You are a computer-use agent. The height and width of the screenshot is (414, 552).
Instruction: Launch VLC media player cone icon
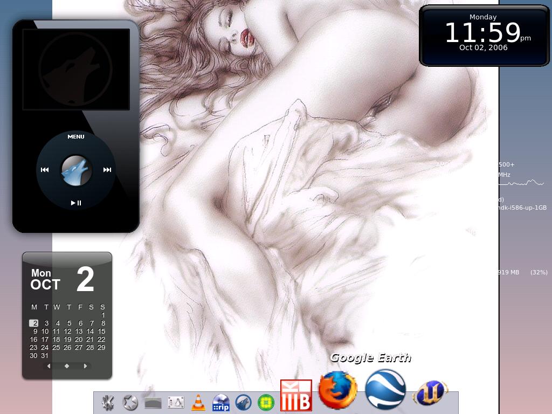tap(198, 402)
